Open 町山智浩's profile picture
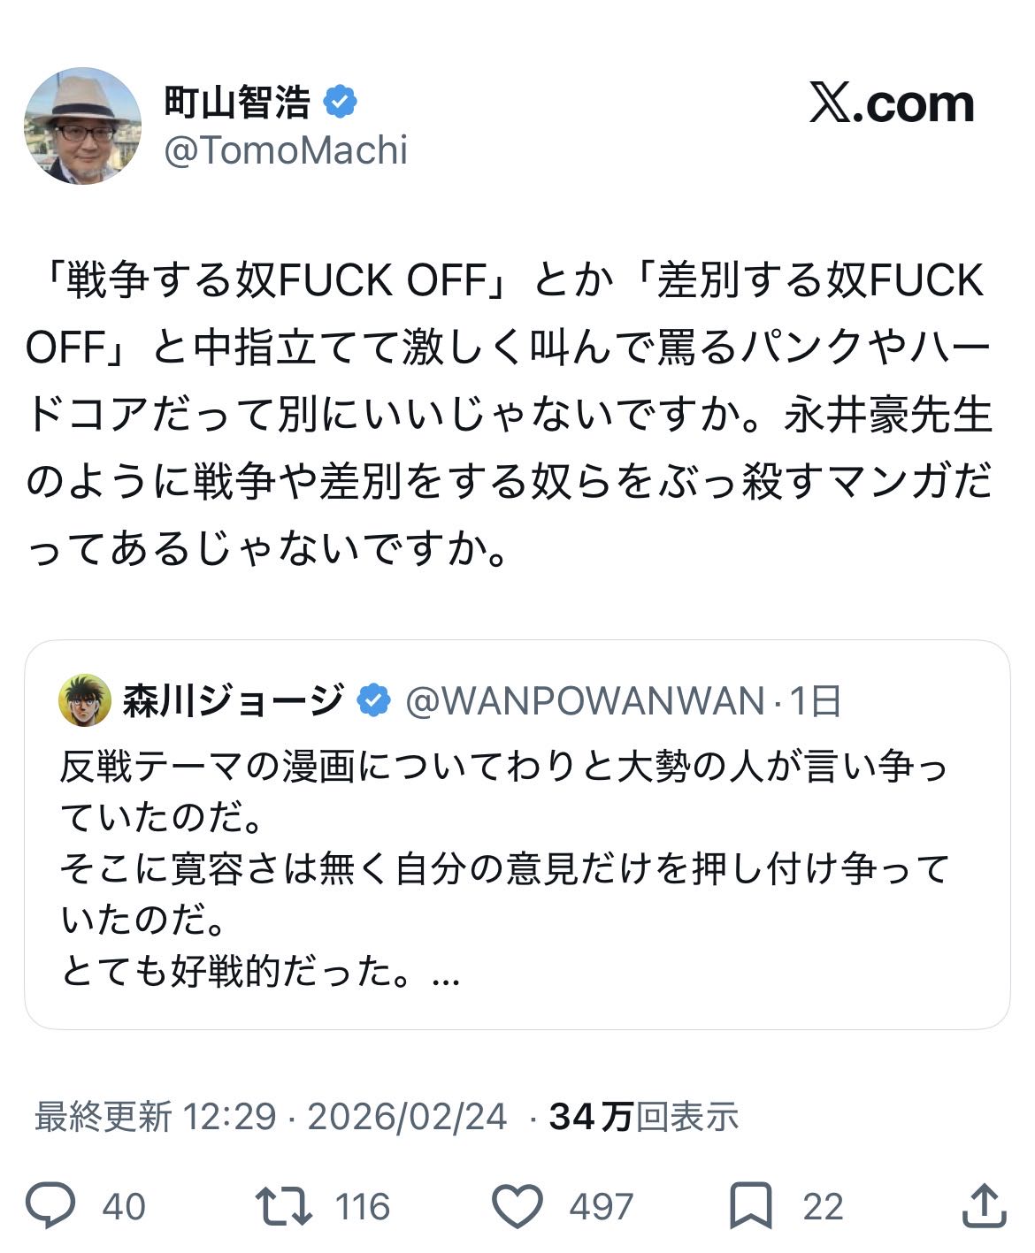 (82, 126)
